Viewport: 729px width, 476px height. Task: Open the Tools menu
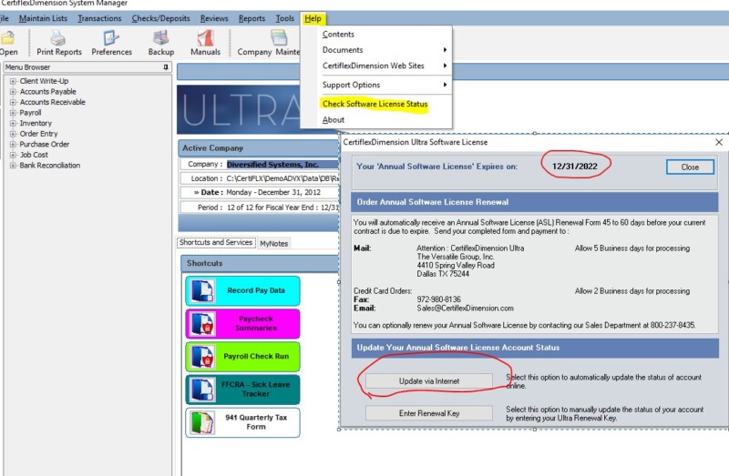click(x=284, y=18)
